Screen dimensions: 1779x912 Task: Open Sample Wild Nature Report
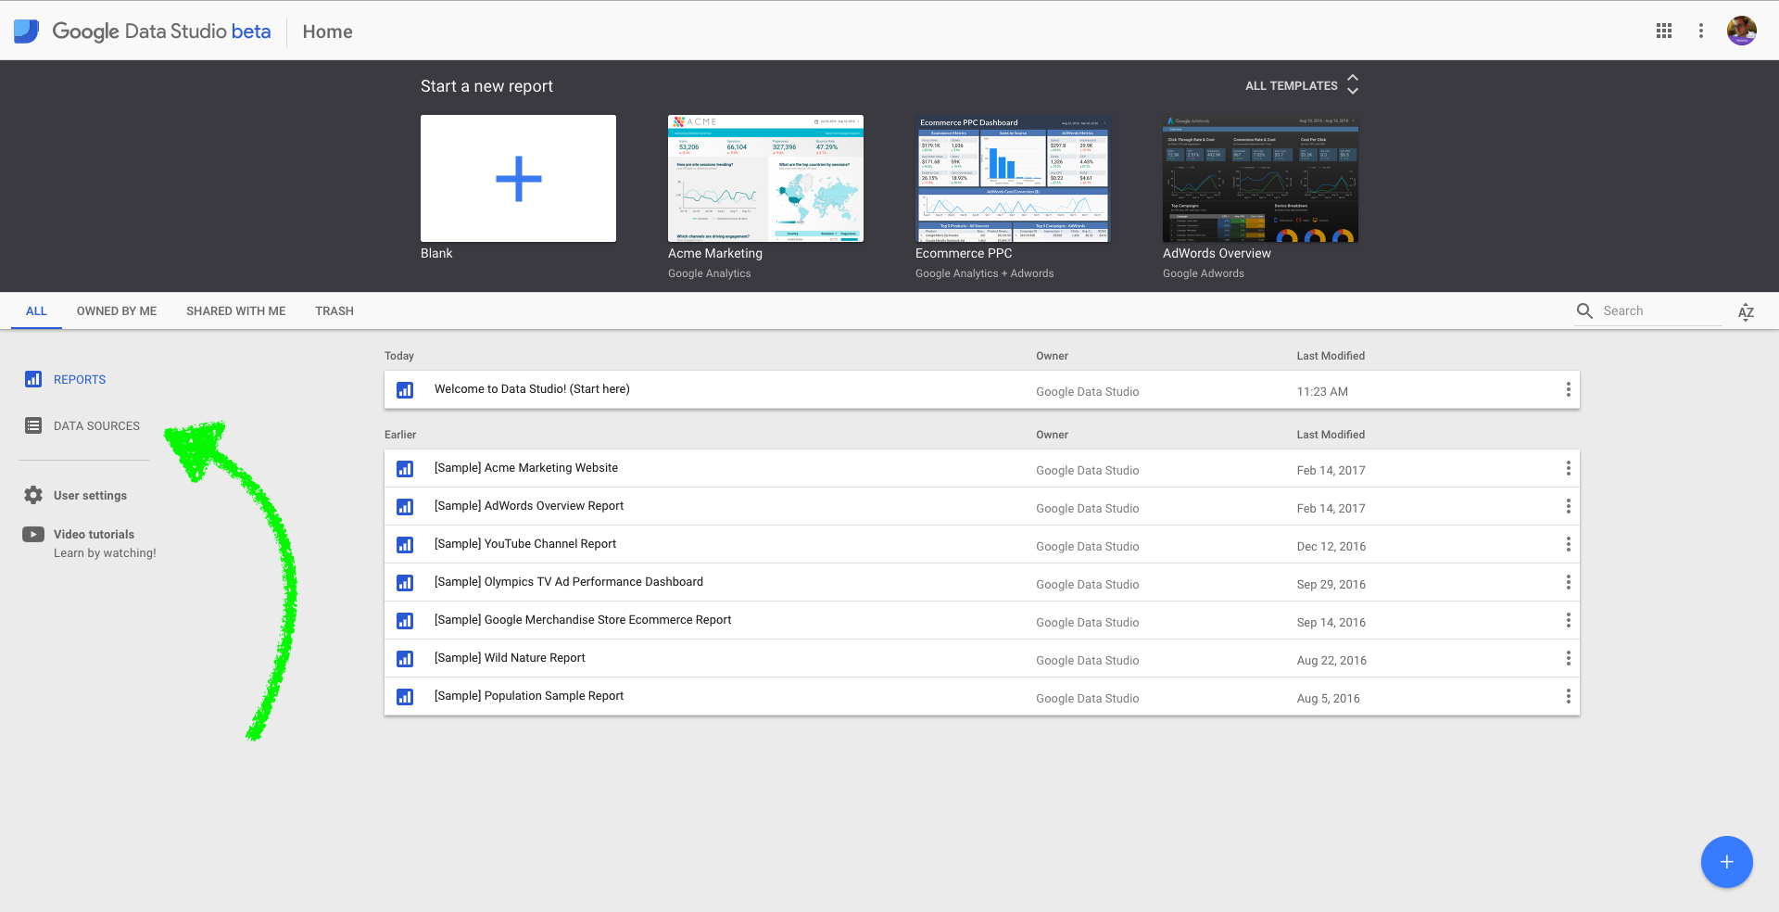(510, 658)
